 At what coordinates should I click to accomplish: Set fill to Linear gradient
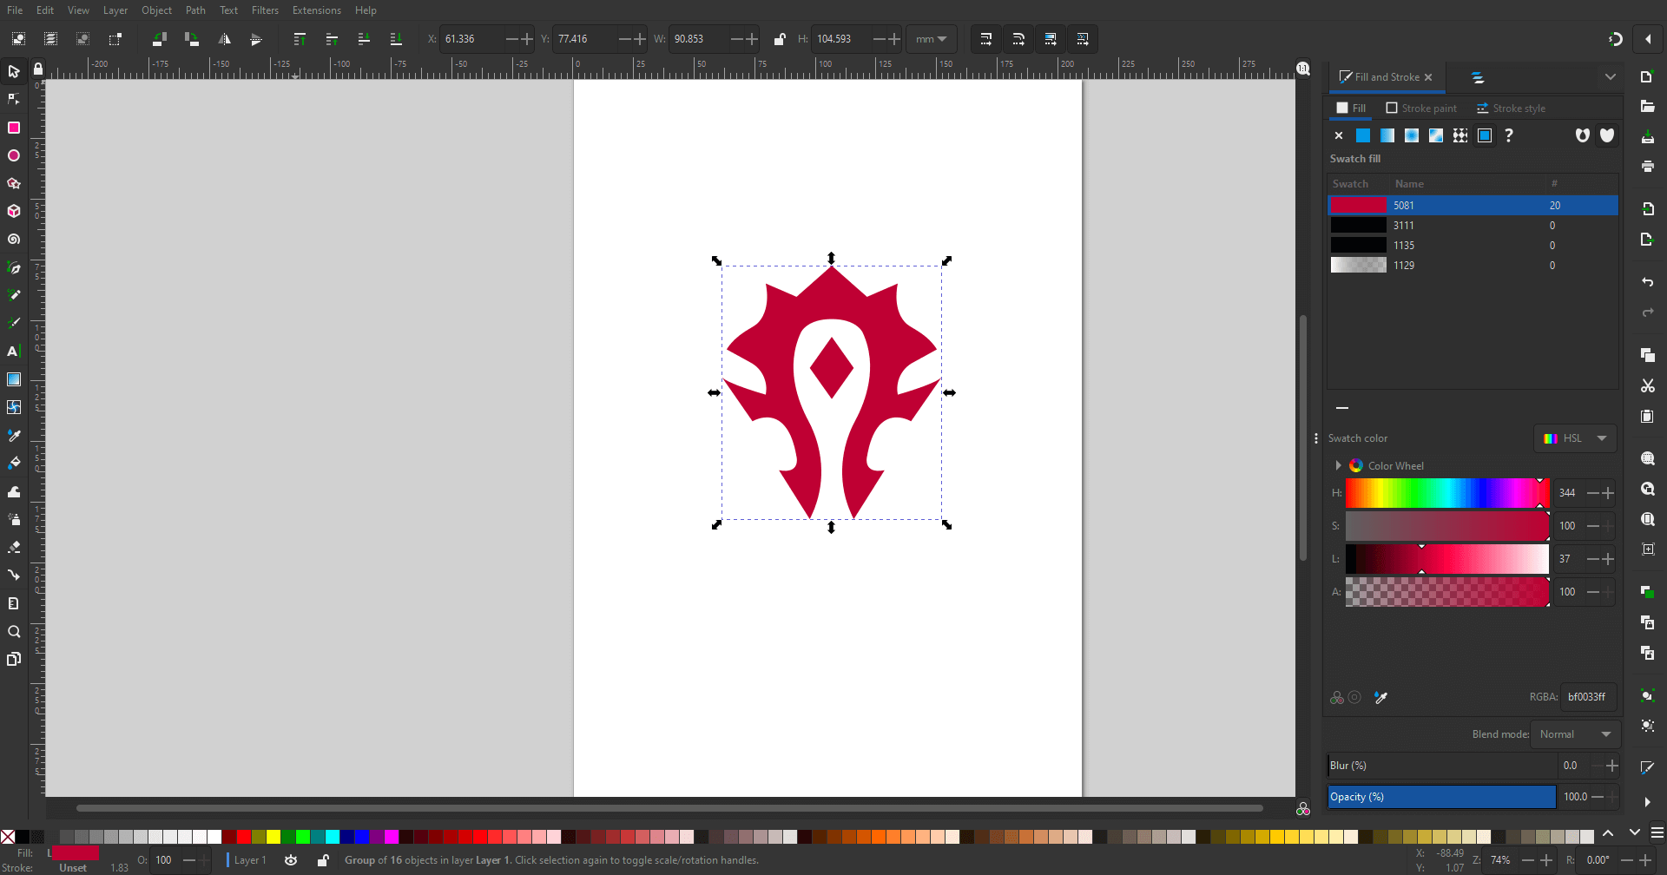1387,135
